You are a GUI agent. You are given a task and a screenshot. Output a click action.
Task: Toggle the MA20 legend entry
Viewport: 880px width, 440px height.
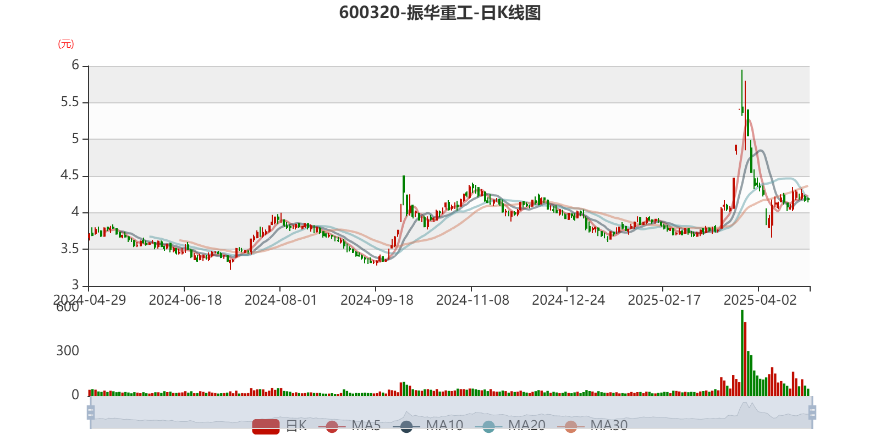510,426
